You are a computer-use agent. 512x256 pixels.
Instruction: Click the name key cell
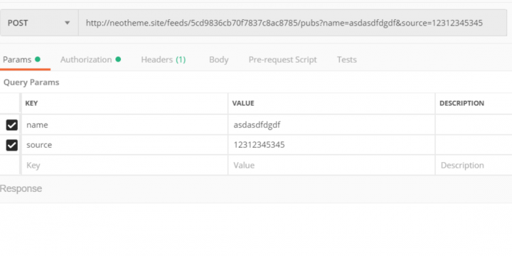tap(124, 124)
